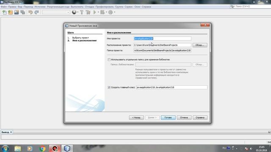Open the Файл menu

pyautogui.click(x=4, y=7)
